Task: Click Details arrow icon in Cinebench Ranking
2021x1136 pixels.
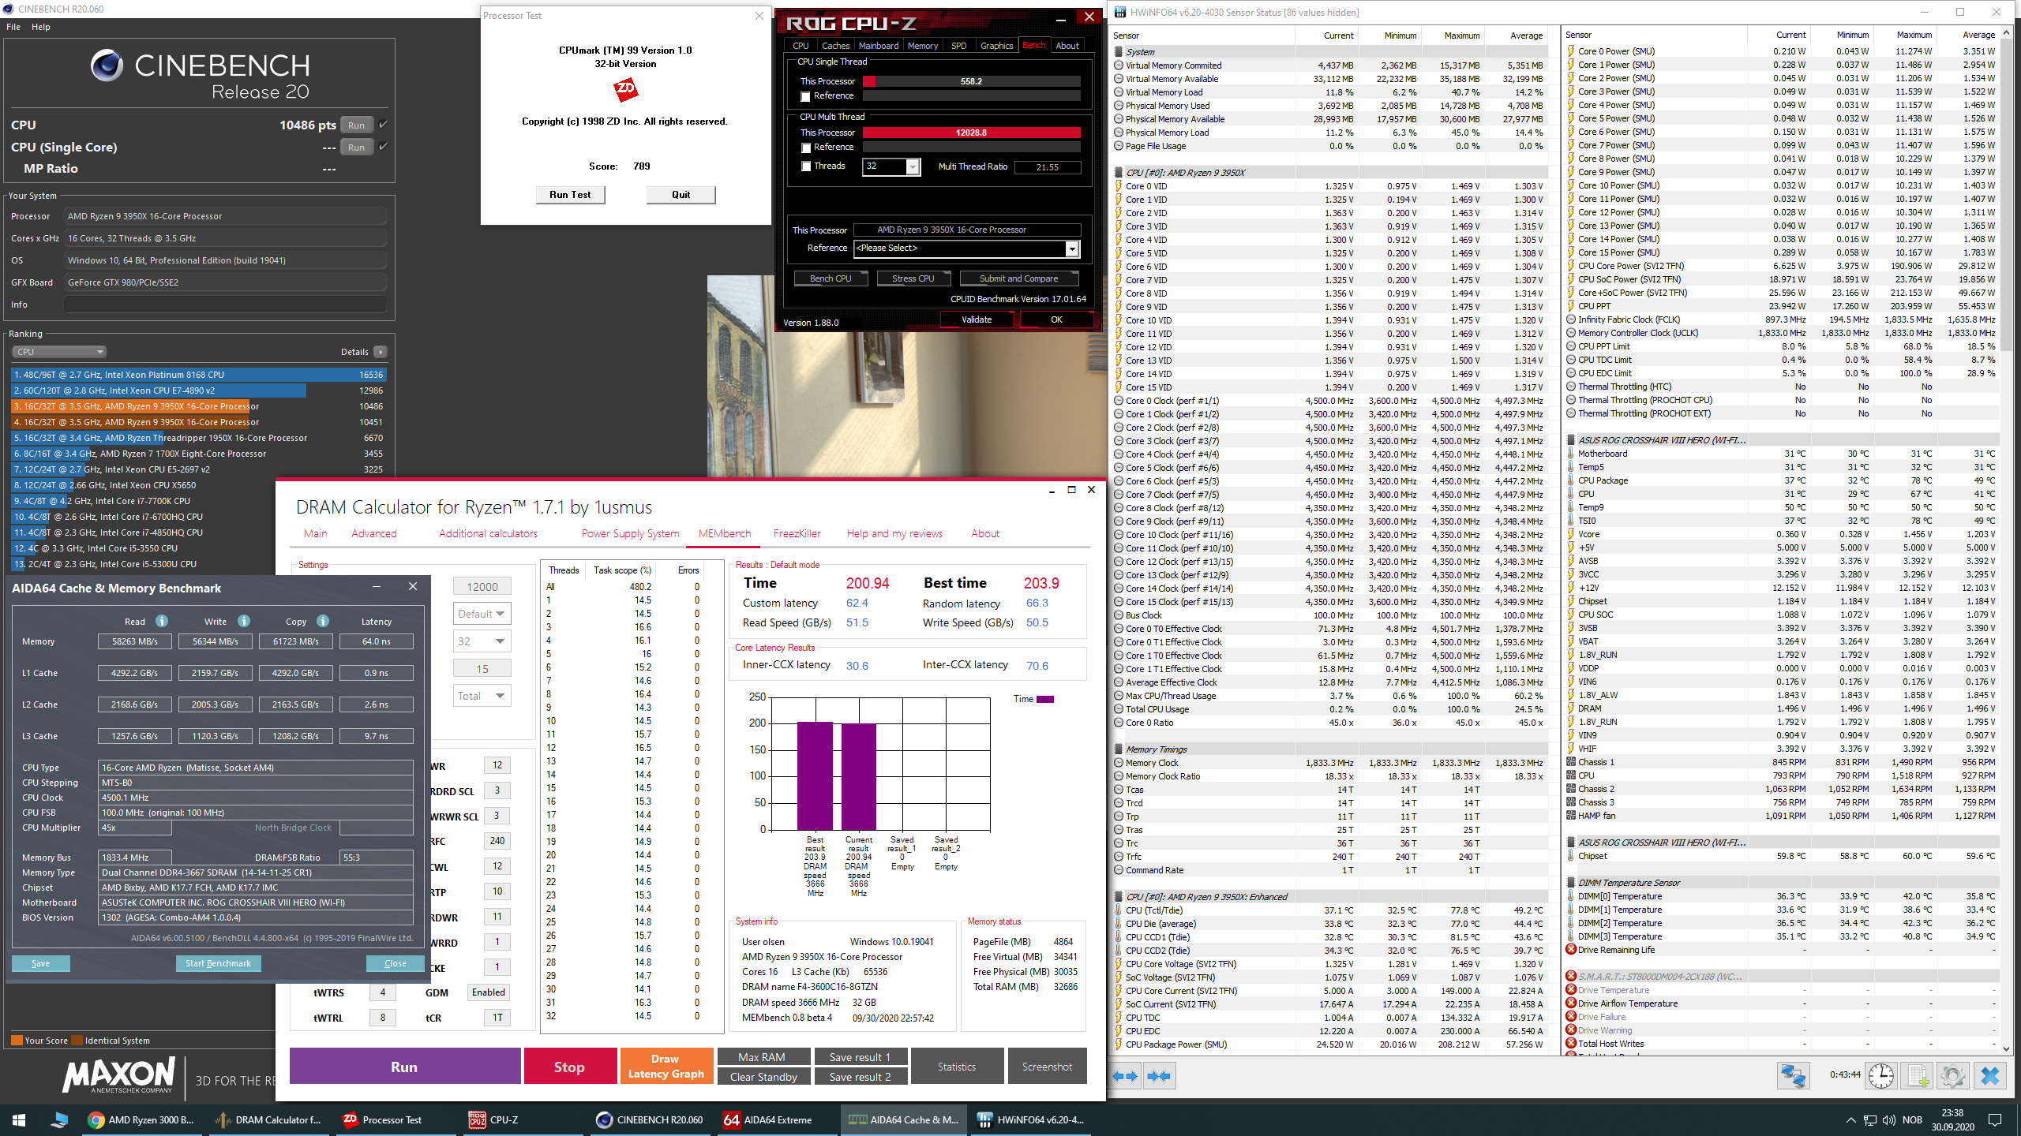Action: [x=381, y=352]
